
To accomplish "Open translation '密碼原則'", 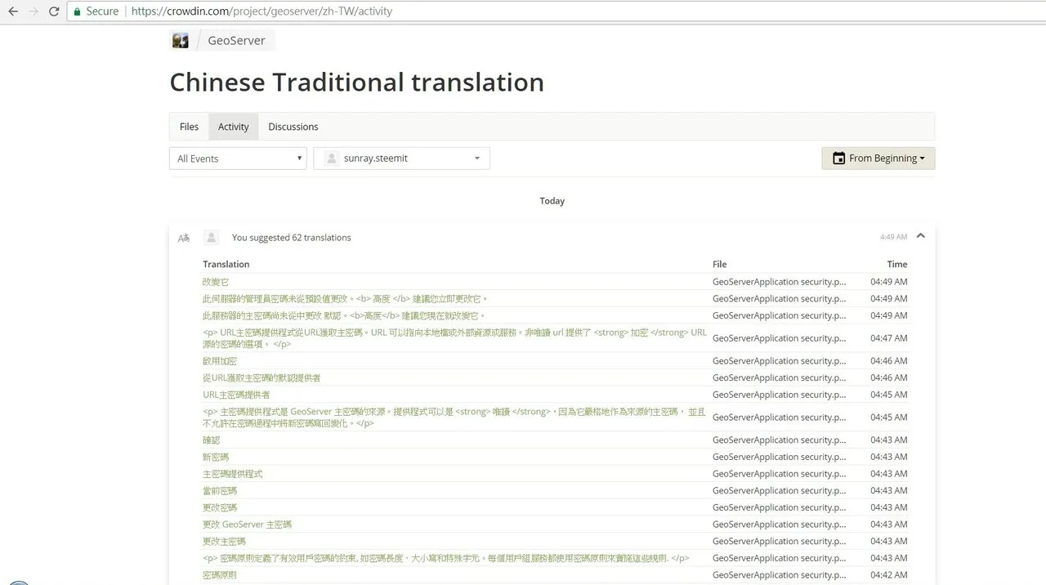I will pyautogui.click(x=220, y=575).
